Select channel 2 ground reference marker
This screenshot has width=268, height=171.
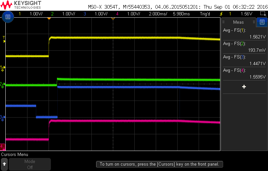pos(3,85)
